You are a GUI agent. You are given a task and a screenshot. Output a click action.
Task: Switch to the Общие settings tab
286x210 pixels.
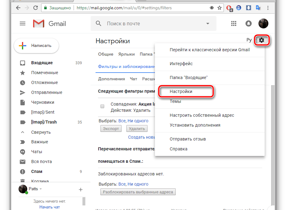[105, 54]
